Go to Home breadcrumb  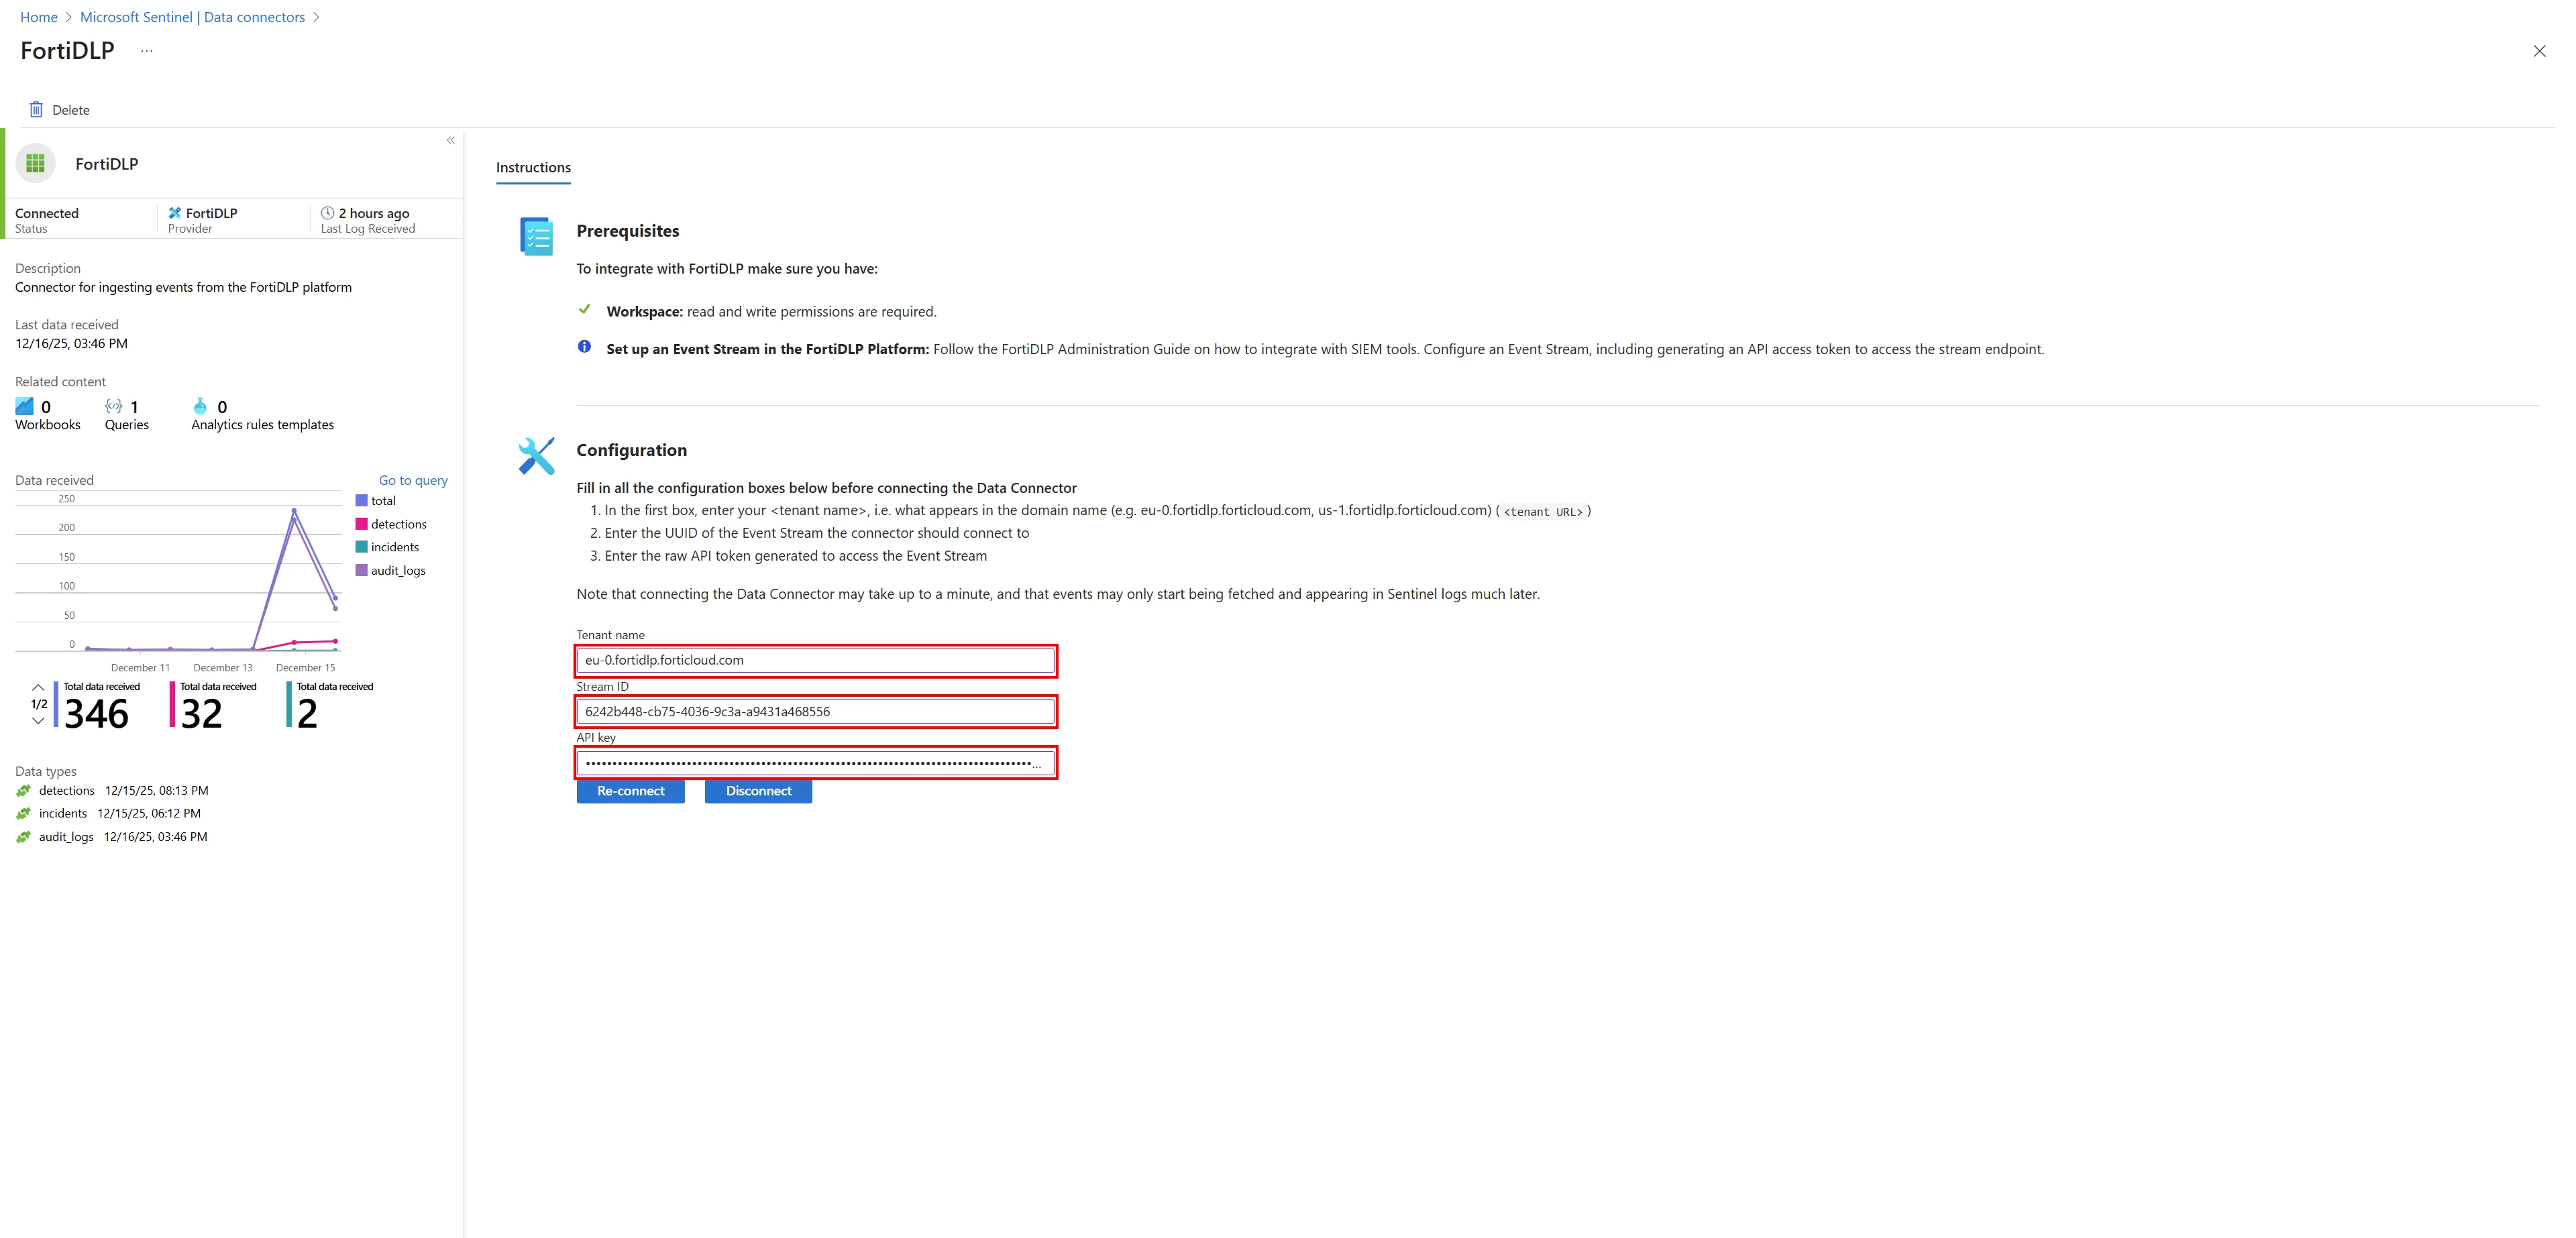(39, 17)
